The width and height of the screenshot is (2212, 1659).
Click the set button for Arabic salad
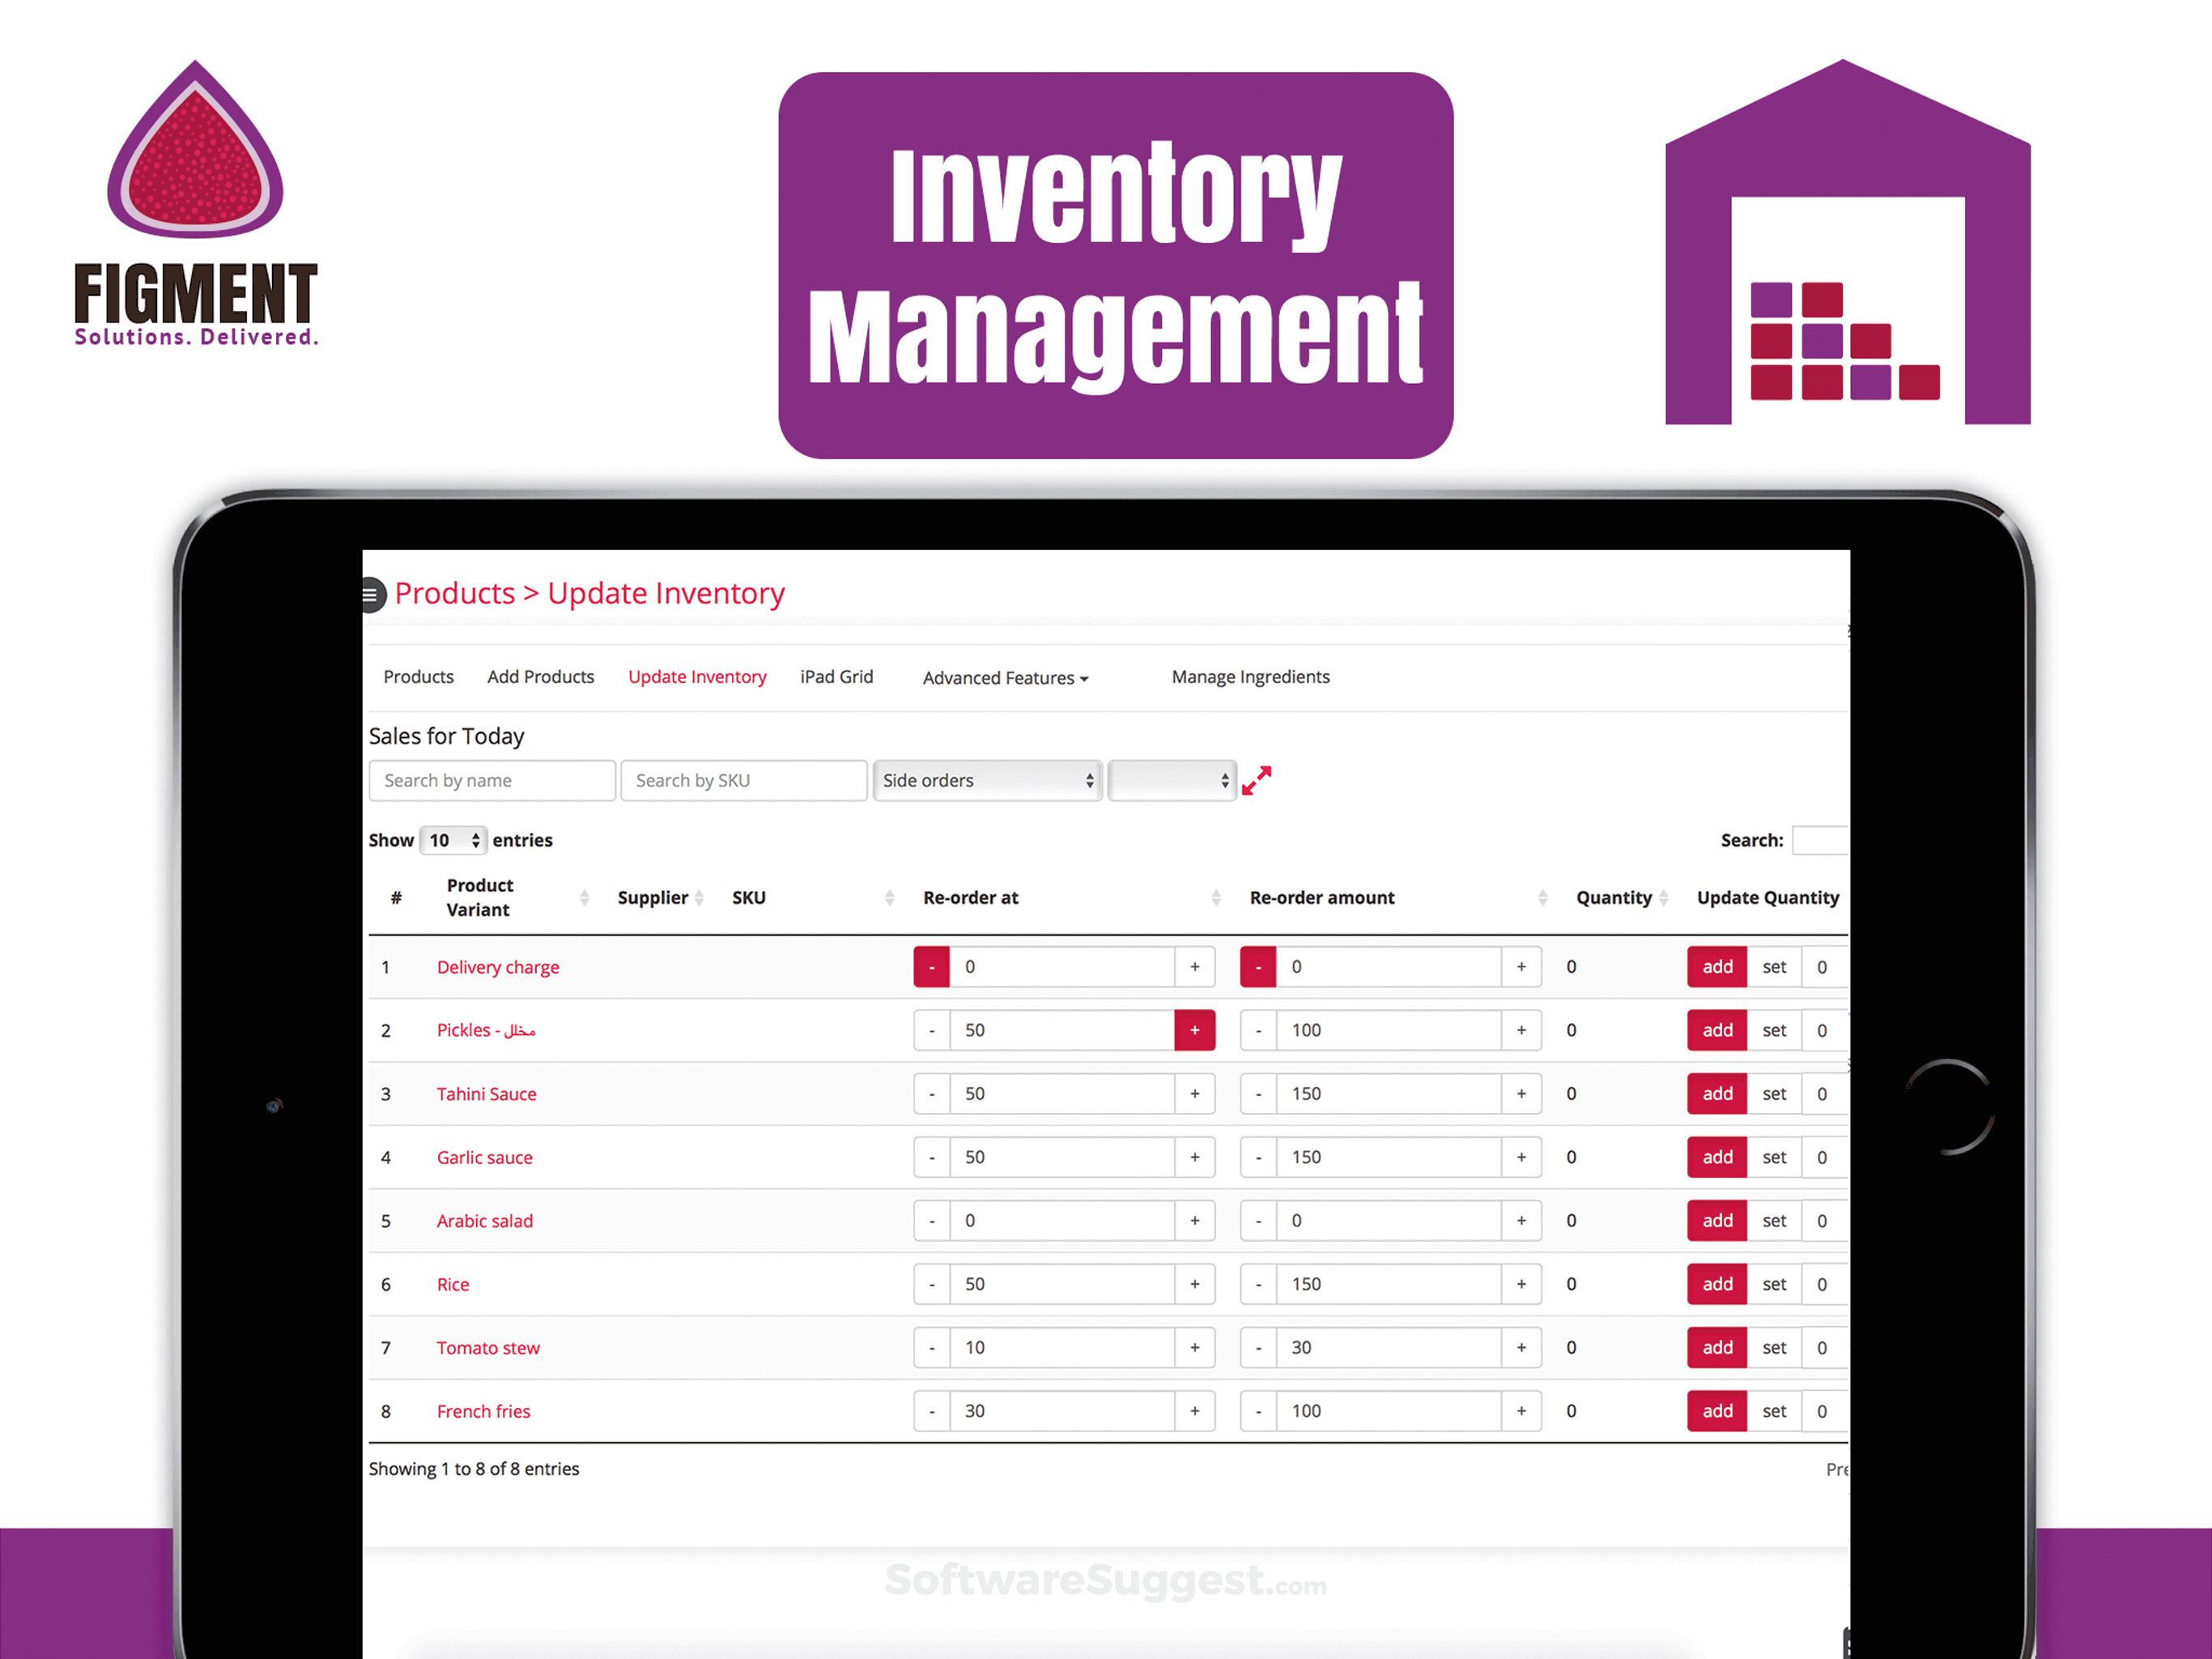(1774, 1221)
